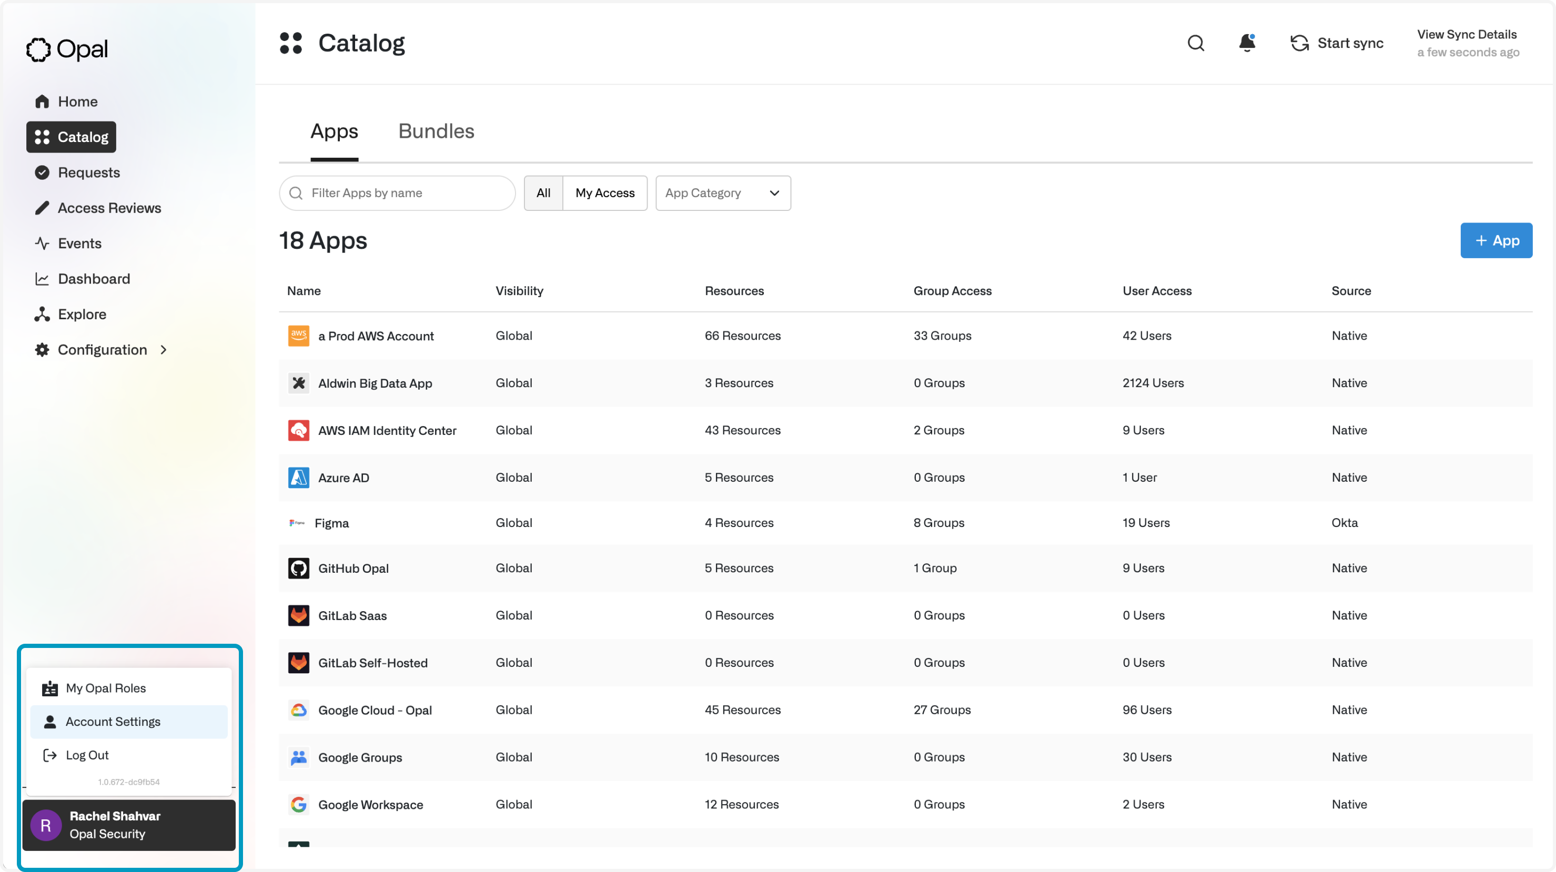Click the Google Cloud - Opal icon
This screenshot has width=1556, height=872.
click(298, 710)
